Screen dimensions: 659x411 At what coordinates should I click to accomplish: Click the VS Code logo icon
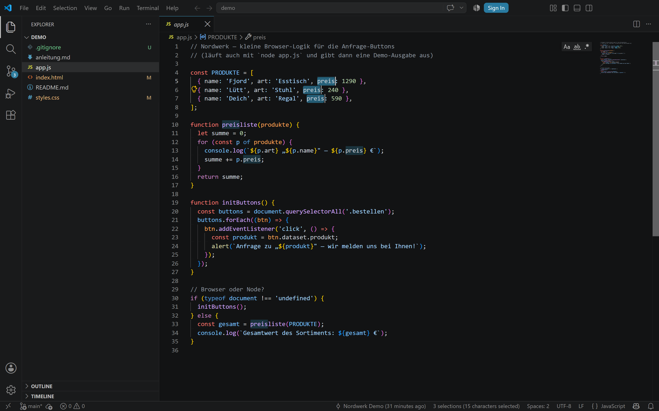(8, 8)
